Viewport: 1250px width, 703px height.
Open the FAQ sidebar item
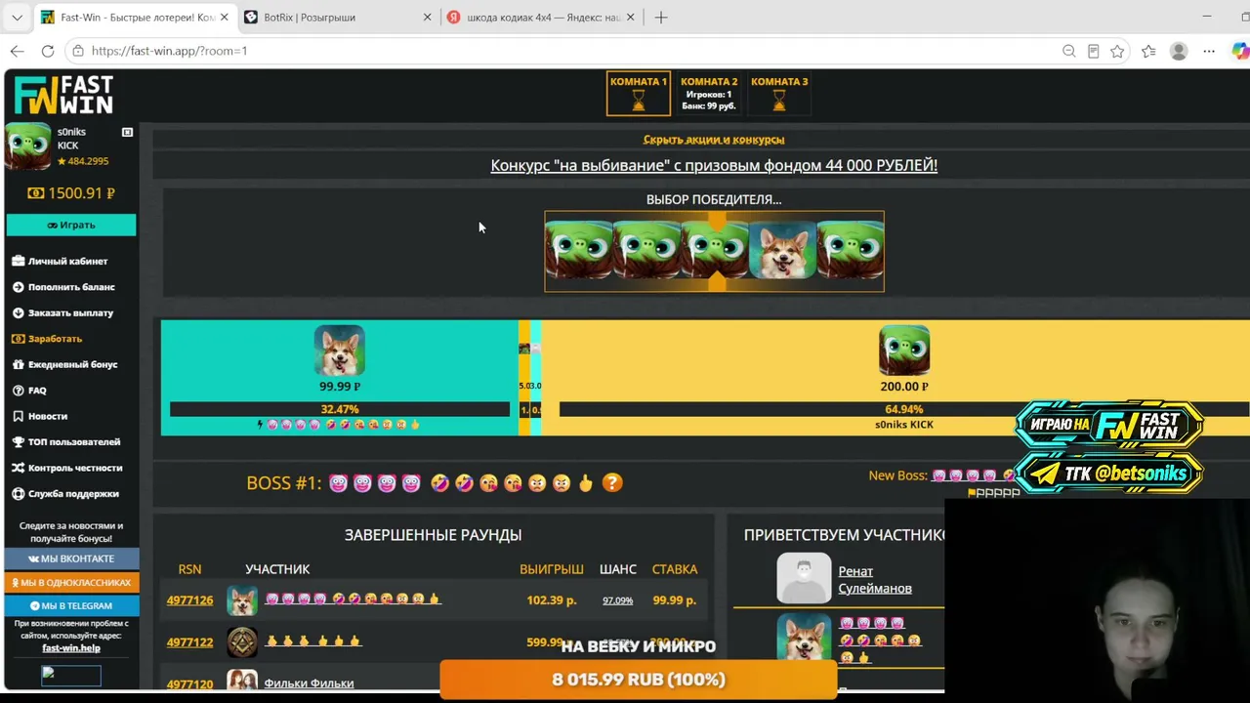[x=29, y=391]
